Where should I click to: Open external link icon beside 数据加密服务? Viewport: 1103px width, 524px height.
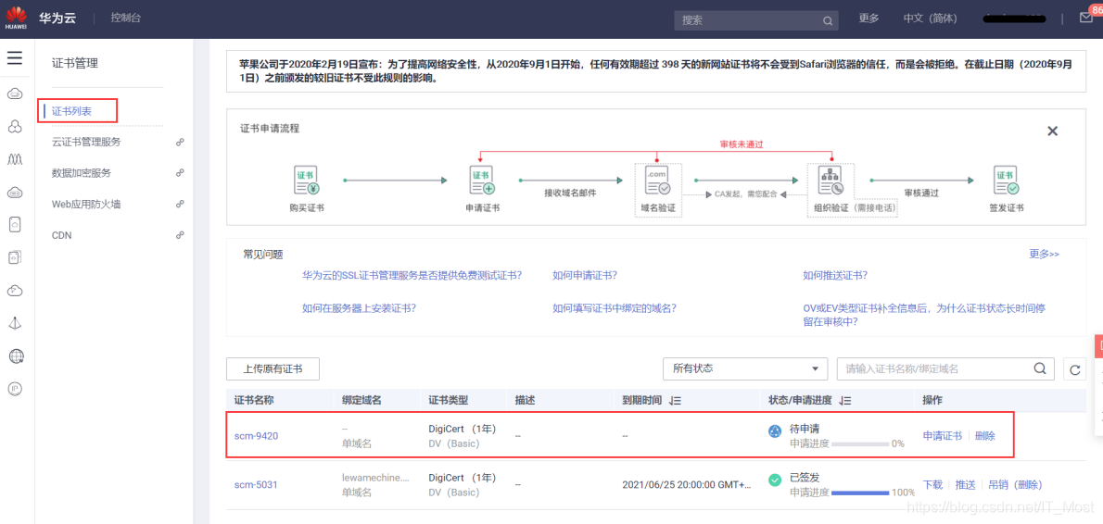click(180, 173)
